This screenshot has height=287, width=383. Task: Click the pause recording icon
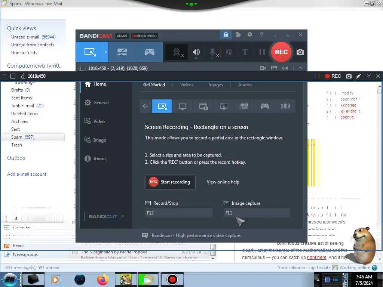pos(262,52)
